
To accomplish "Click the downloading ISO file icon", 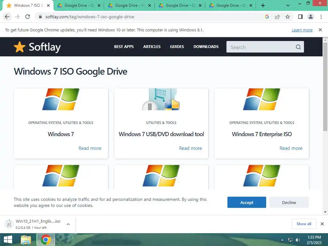I will point(9,224).
